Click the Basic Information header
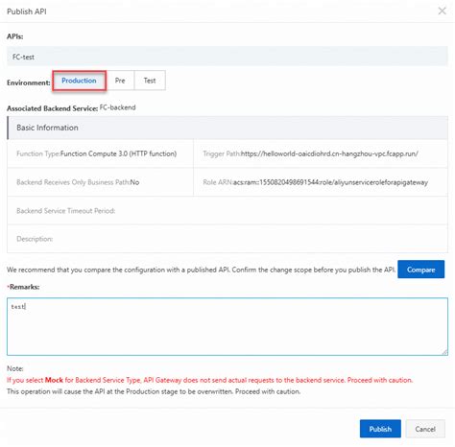Screen dimensions: 455x447 [x=227, y=128]
